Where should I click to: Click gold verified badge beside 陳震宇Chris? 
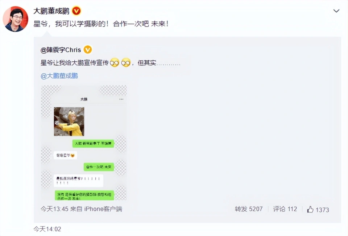88,50
